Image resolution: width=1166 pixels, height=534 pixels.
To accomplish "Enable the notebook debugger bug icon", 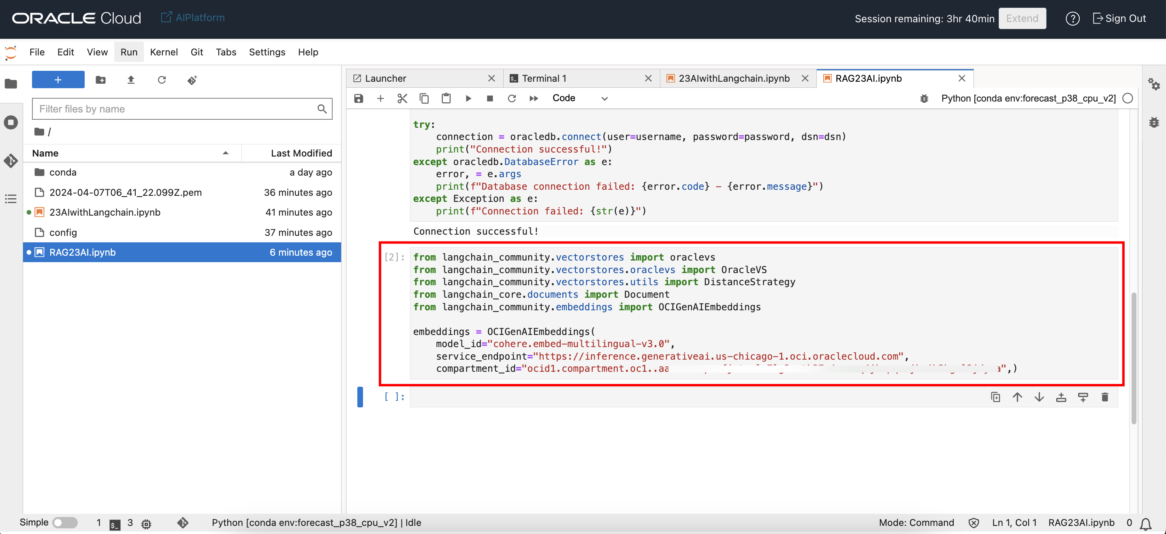I will (x=924, y=98).
